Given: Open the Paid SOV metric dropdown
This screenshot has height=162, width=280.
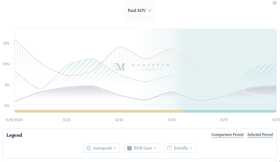Looking at the screenshot, I should 139,11.
